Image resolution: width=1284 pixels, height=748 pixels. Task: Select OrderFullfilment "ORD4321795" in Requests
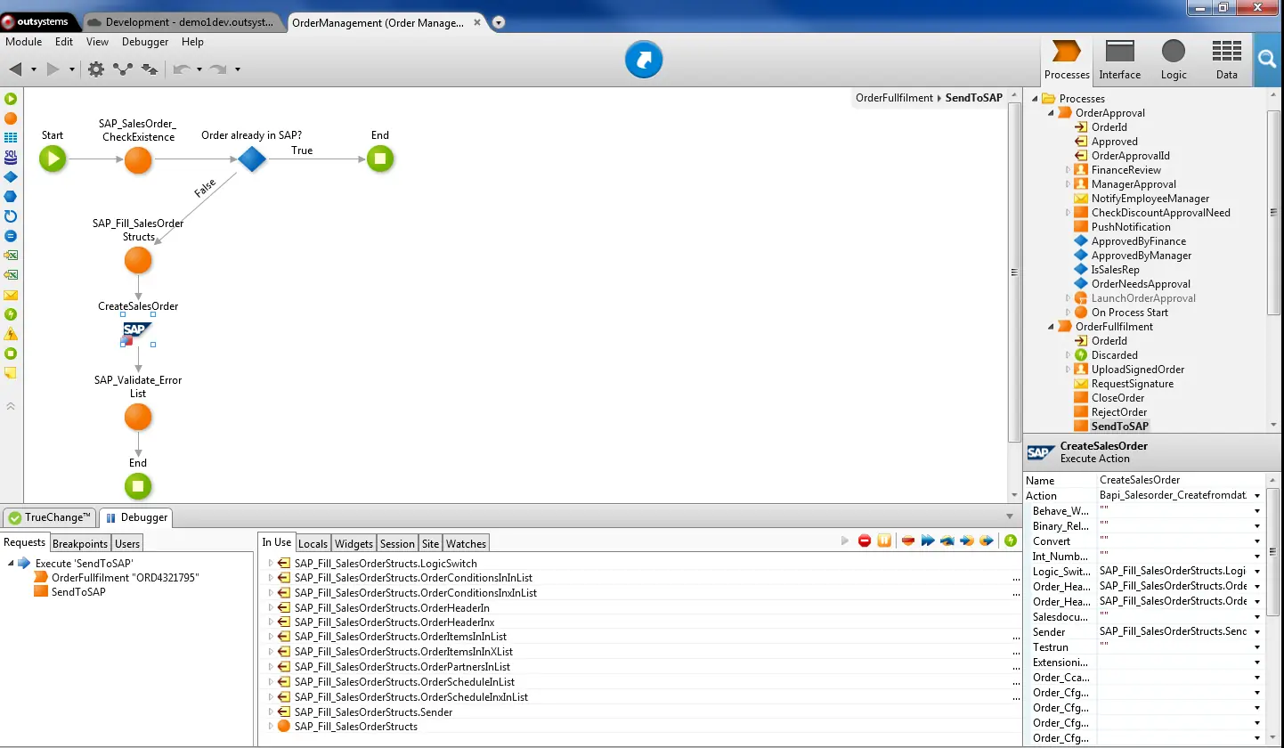tap(125, 578)
